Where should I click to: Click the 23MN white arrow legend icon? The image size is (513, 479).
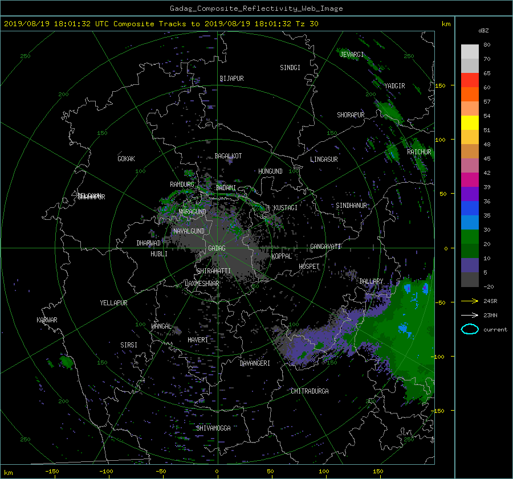[x=470, y=315]
